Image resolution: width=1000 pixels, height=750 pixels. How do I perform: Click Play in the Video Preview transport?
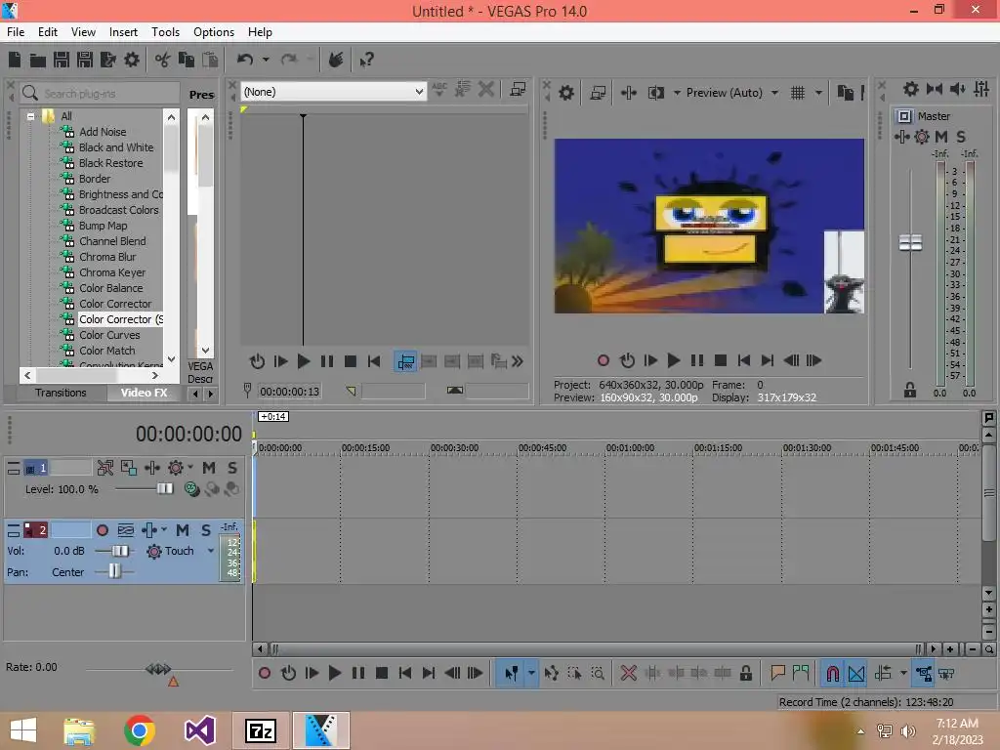pyautogui.click(x=673, y=360)
